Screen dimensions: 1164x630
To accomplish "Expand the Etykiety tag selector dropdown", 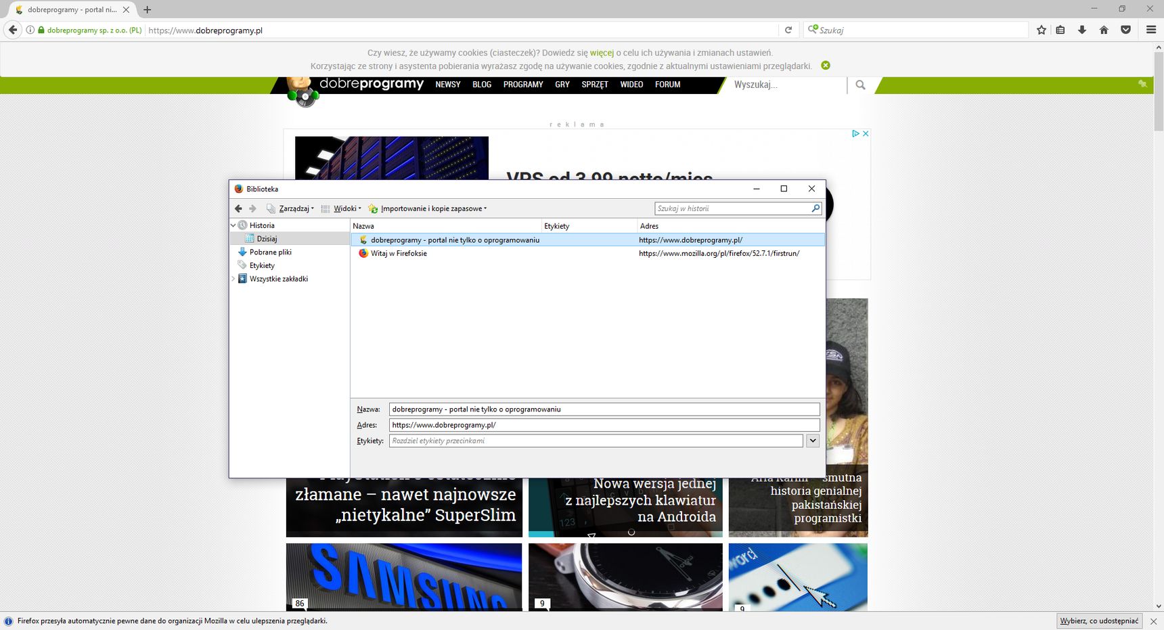I will tap(813, 441).
